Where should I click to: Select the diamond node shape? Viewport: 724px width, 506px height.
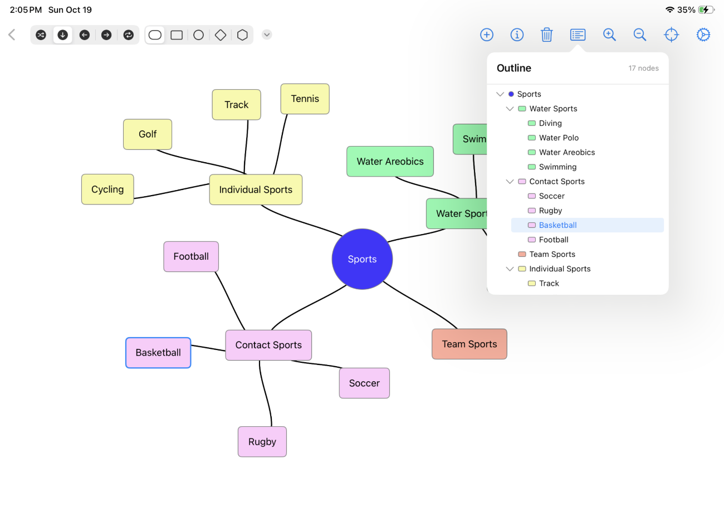pos(221,35)
